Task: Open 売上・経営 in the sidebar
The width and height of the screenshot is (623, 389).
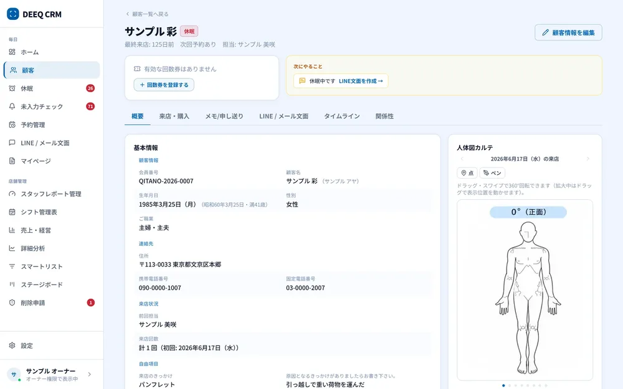Action: [x=52, y=230]
